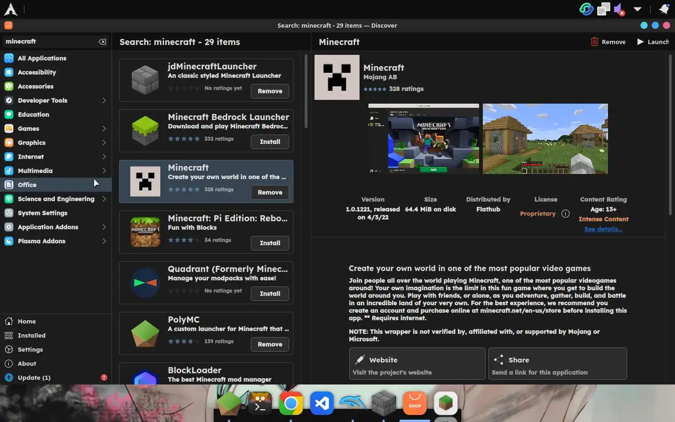Launch Visual Studio Code from the dock

(x=322, y=403)
